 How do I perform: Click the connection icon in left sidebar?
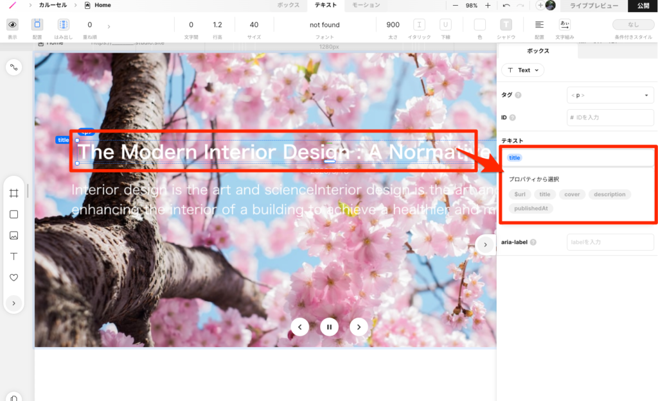[x=14, y=67]
